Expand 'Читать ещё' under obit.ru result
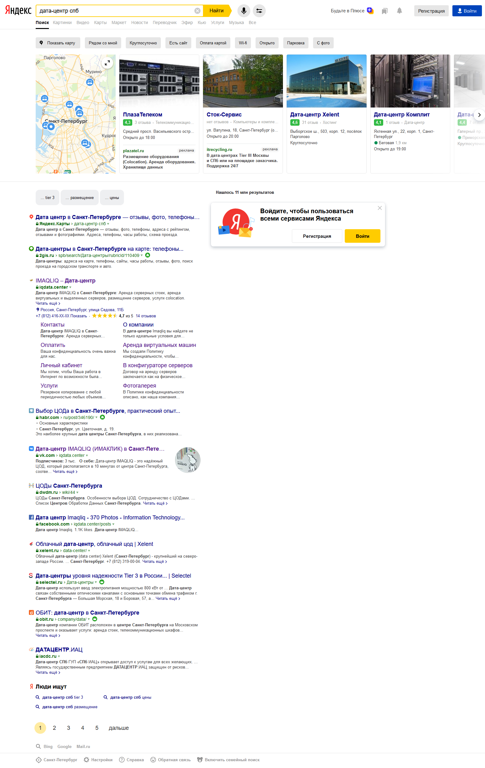485x768 pixels. click(x=48, y=635)
